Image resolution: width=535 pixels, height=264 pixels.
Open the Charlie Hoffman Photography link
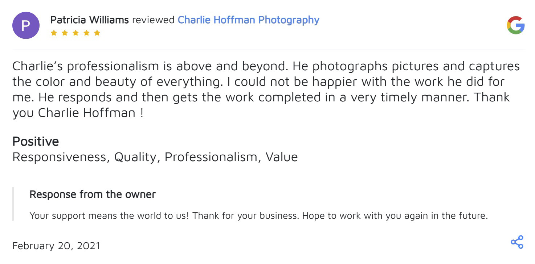tap(248, 20)
